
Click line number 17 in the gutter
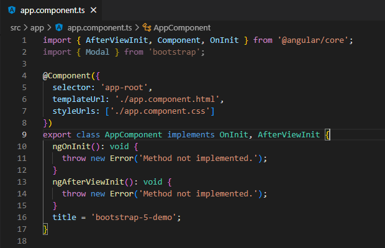[22, 229]
